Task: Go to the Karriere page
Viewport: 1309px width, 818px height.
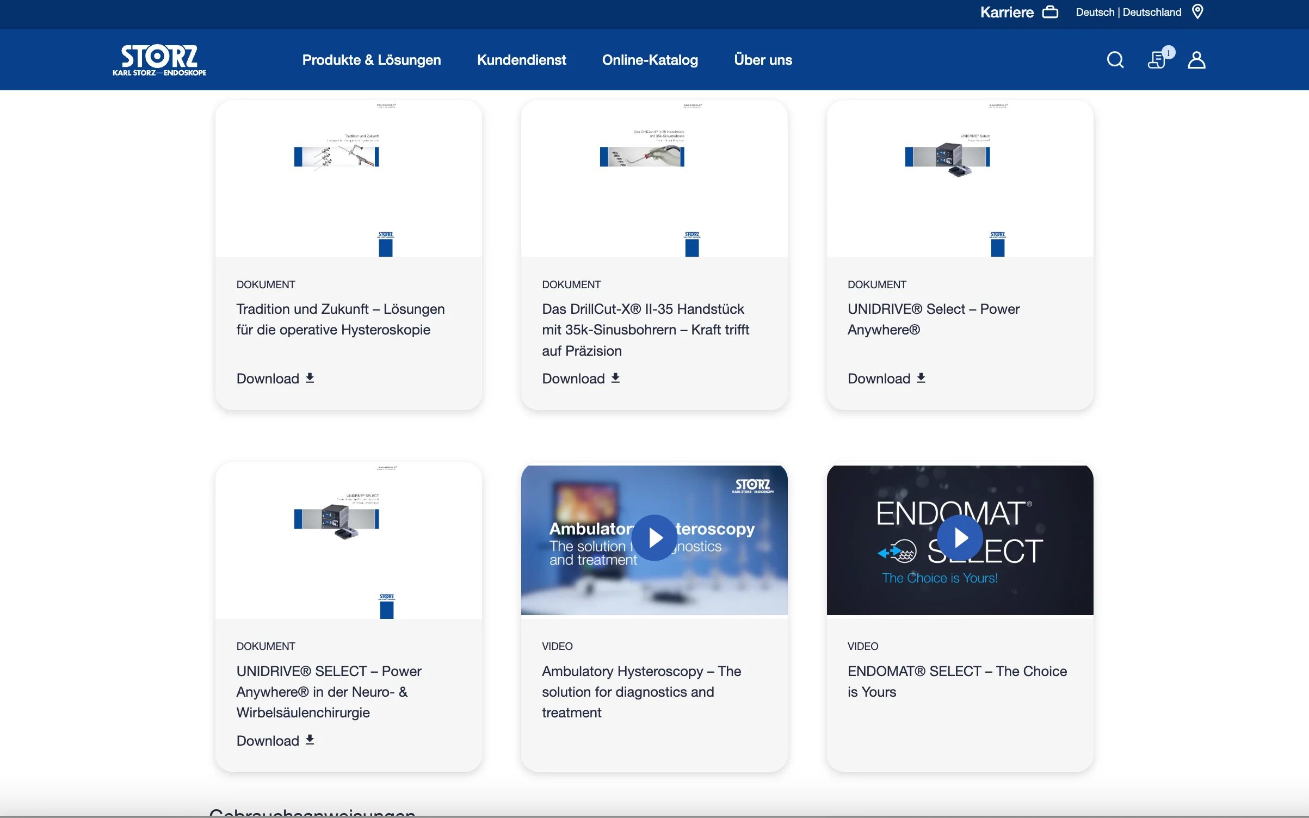Action: 1007,12
